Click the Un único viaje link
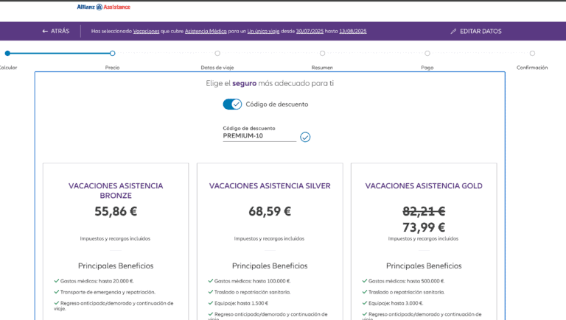The width and height of the screenshot is (566, 320). click(x=263, y=32)
